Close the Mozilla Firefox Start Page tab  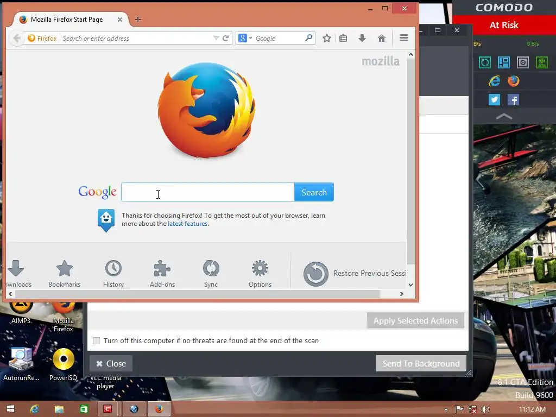tap(120, 20)
